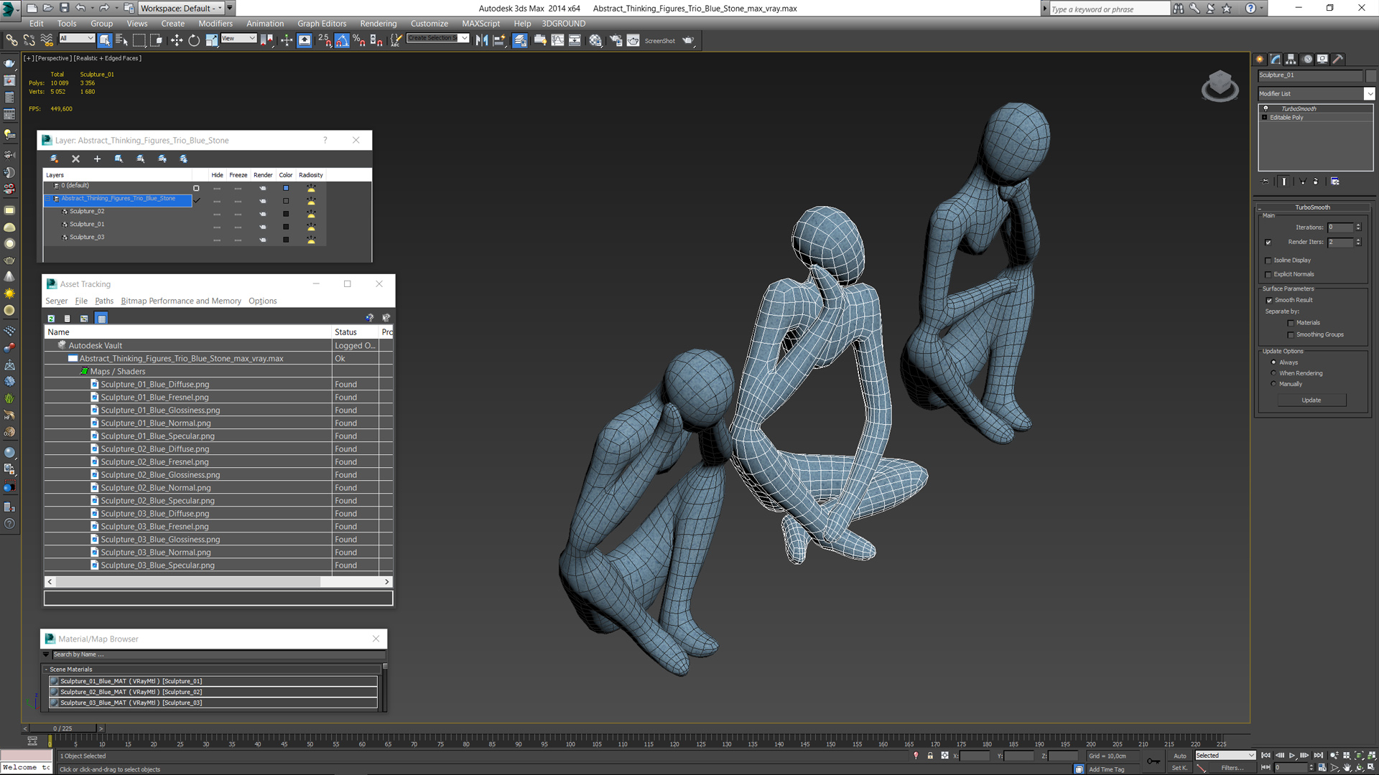
Task: Click Create New Layer plus icon
Action: (97, 159)
